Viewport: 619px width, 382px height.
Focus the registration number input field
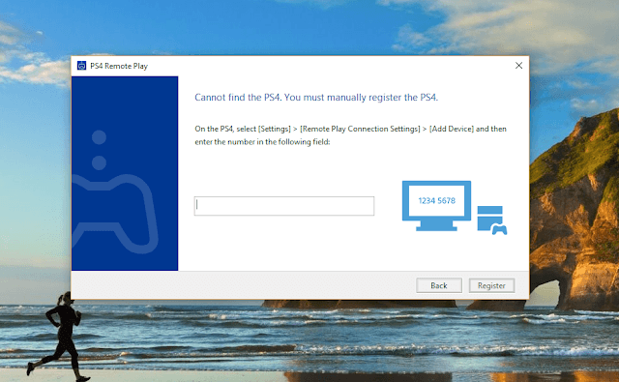click(x=283, y=206)
